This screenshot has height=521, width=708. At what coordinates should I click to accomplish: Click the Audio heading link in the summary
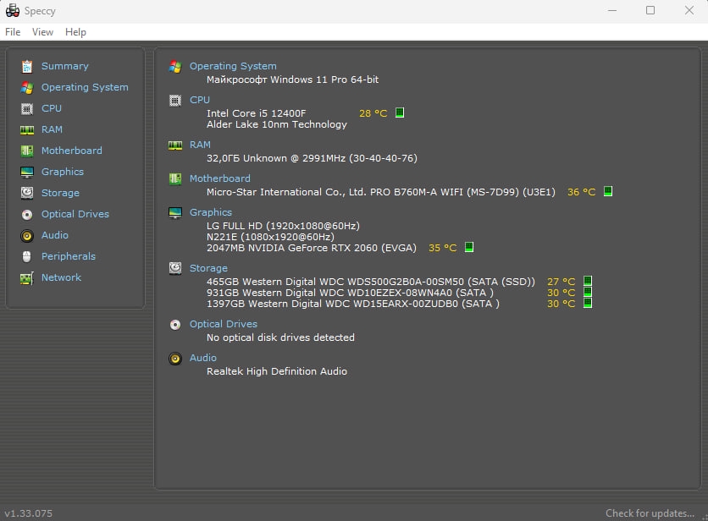tap(203, 358)
